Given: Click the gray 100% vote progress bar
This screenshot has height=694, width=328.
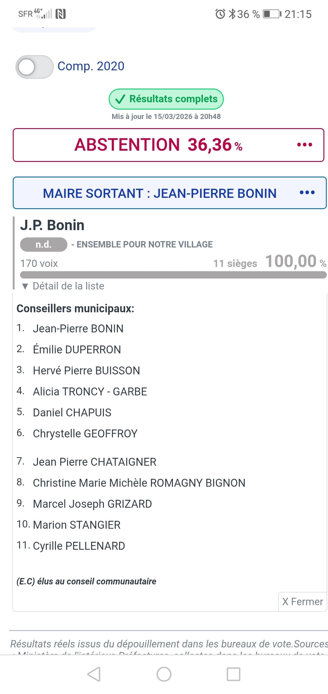Looking at the screenshot, I should [x=173, y=275].
